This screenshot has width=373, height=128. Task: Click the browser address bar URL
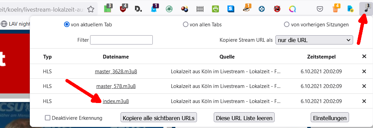[42, 9]
